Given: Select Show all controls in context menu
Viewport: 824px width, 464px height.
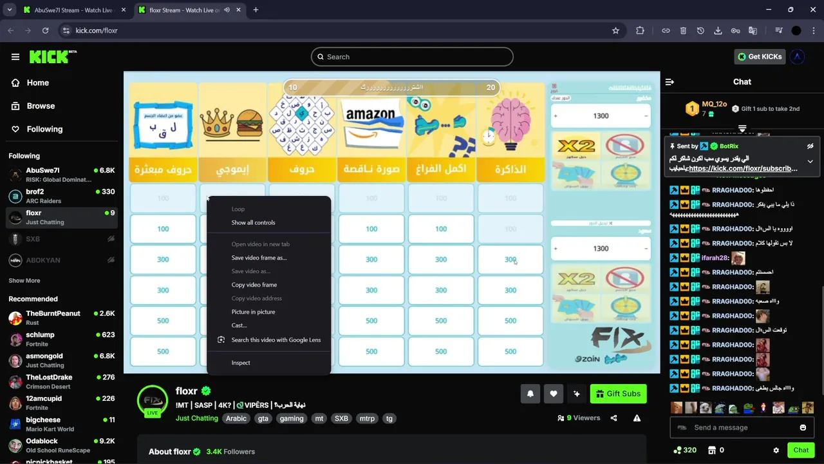Looking at the screenshot, I should [268, 222].
